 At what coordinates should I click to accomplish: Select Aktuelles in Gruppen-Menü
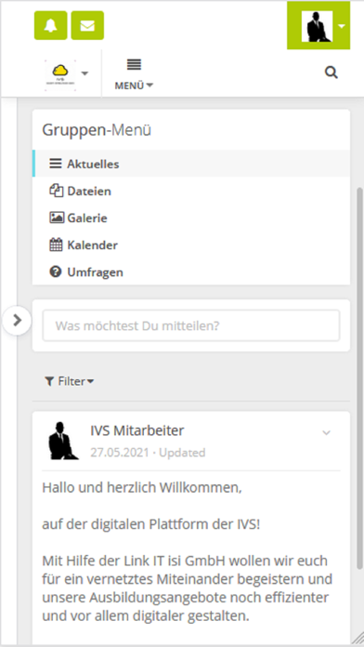click(x=191, y=164)
